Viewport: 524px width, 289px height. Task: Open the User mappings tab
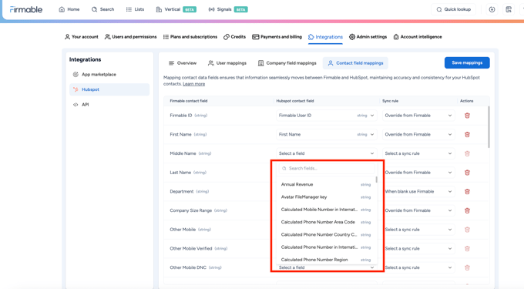coord(227,63)
